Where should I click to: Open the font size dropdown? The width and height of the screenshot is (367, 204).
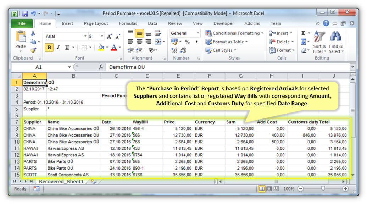102,36
